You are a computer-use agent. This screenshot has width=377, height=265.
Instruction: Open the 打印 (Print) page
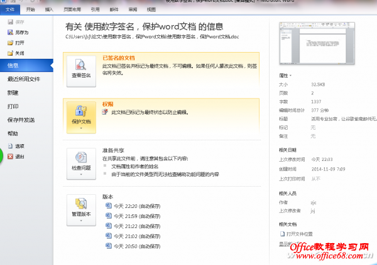(x=13, y=107)
